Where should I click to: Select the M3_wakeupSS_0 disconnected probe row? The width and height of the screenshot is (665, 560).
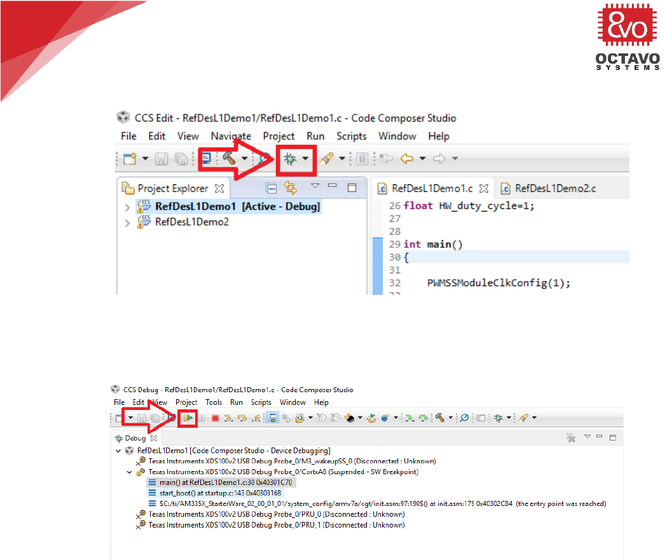pyautogui.click(x=287, y=461)
